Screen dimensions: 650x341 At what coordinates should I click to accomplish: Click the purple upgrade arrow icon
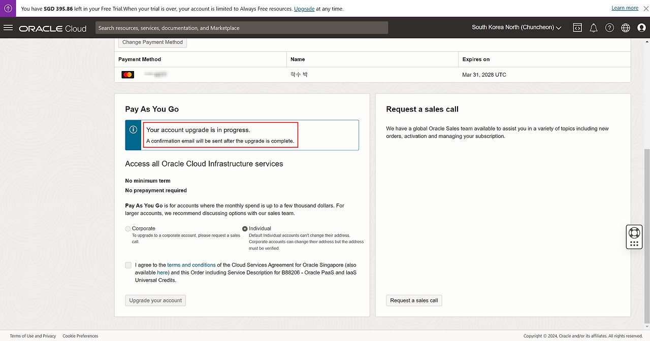(x=8, y=9)
